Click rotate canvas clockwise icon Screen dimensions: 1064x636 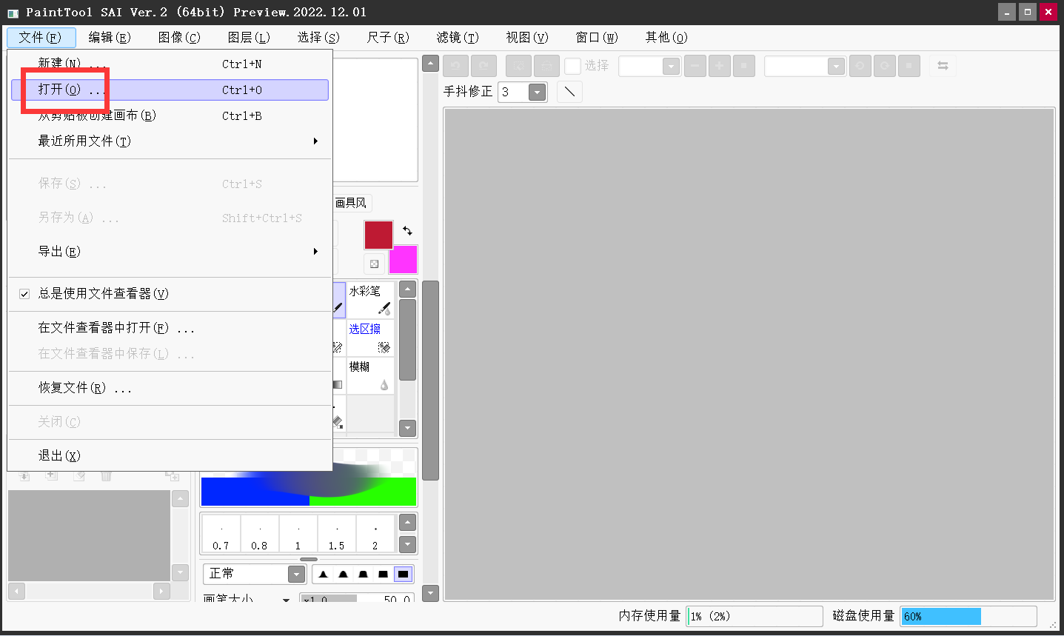tap(884, 66)
